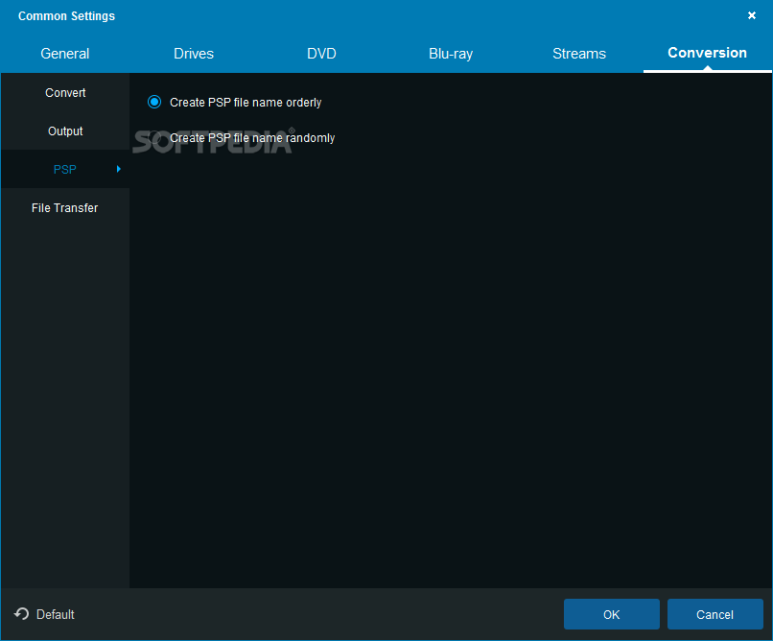Open the DVD tab
The image size is (773, 641).
coord(321,53)
